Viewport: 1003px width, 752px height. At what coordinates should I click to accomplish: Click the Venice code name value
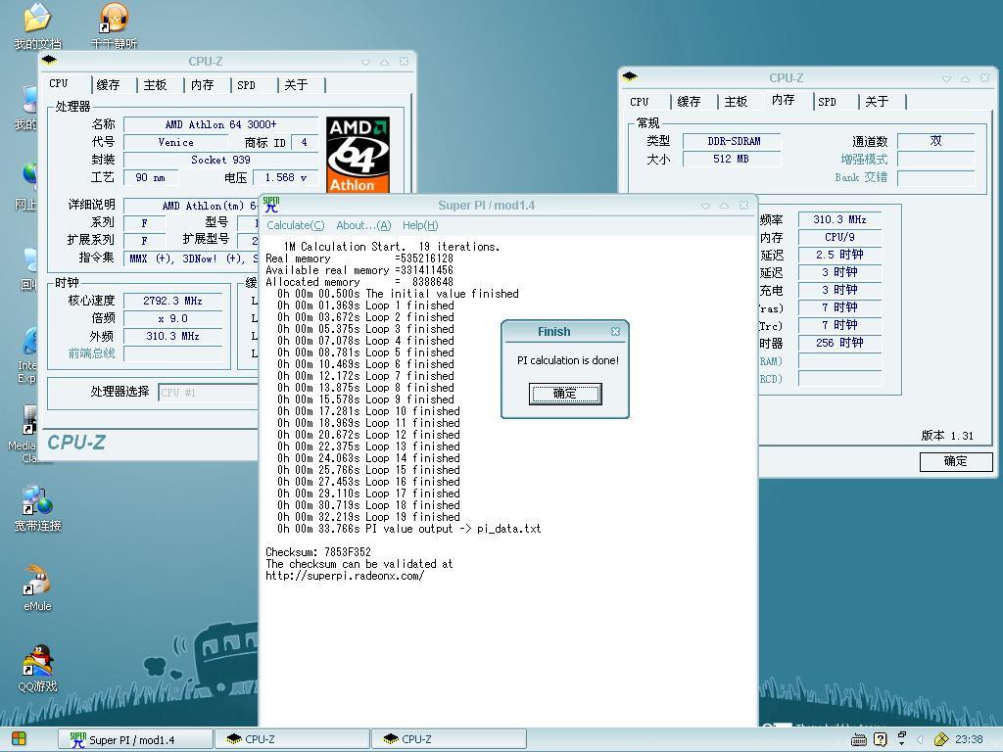(x=176, y=143)
